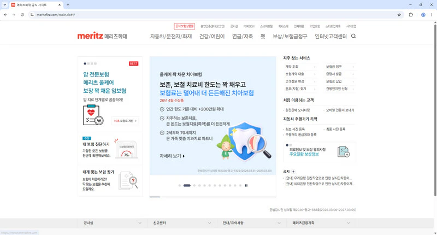Select the first carousel indicator dot

tap(180, 185)
